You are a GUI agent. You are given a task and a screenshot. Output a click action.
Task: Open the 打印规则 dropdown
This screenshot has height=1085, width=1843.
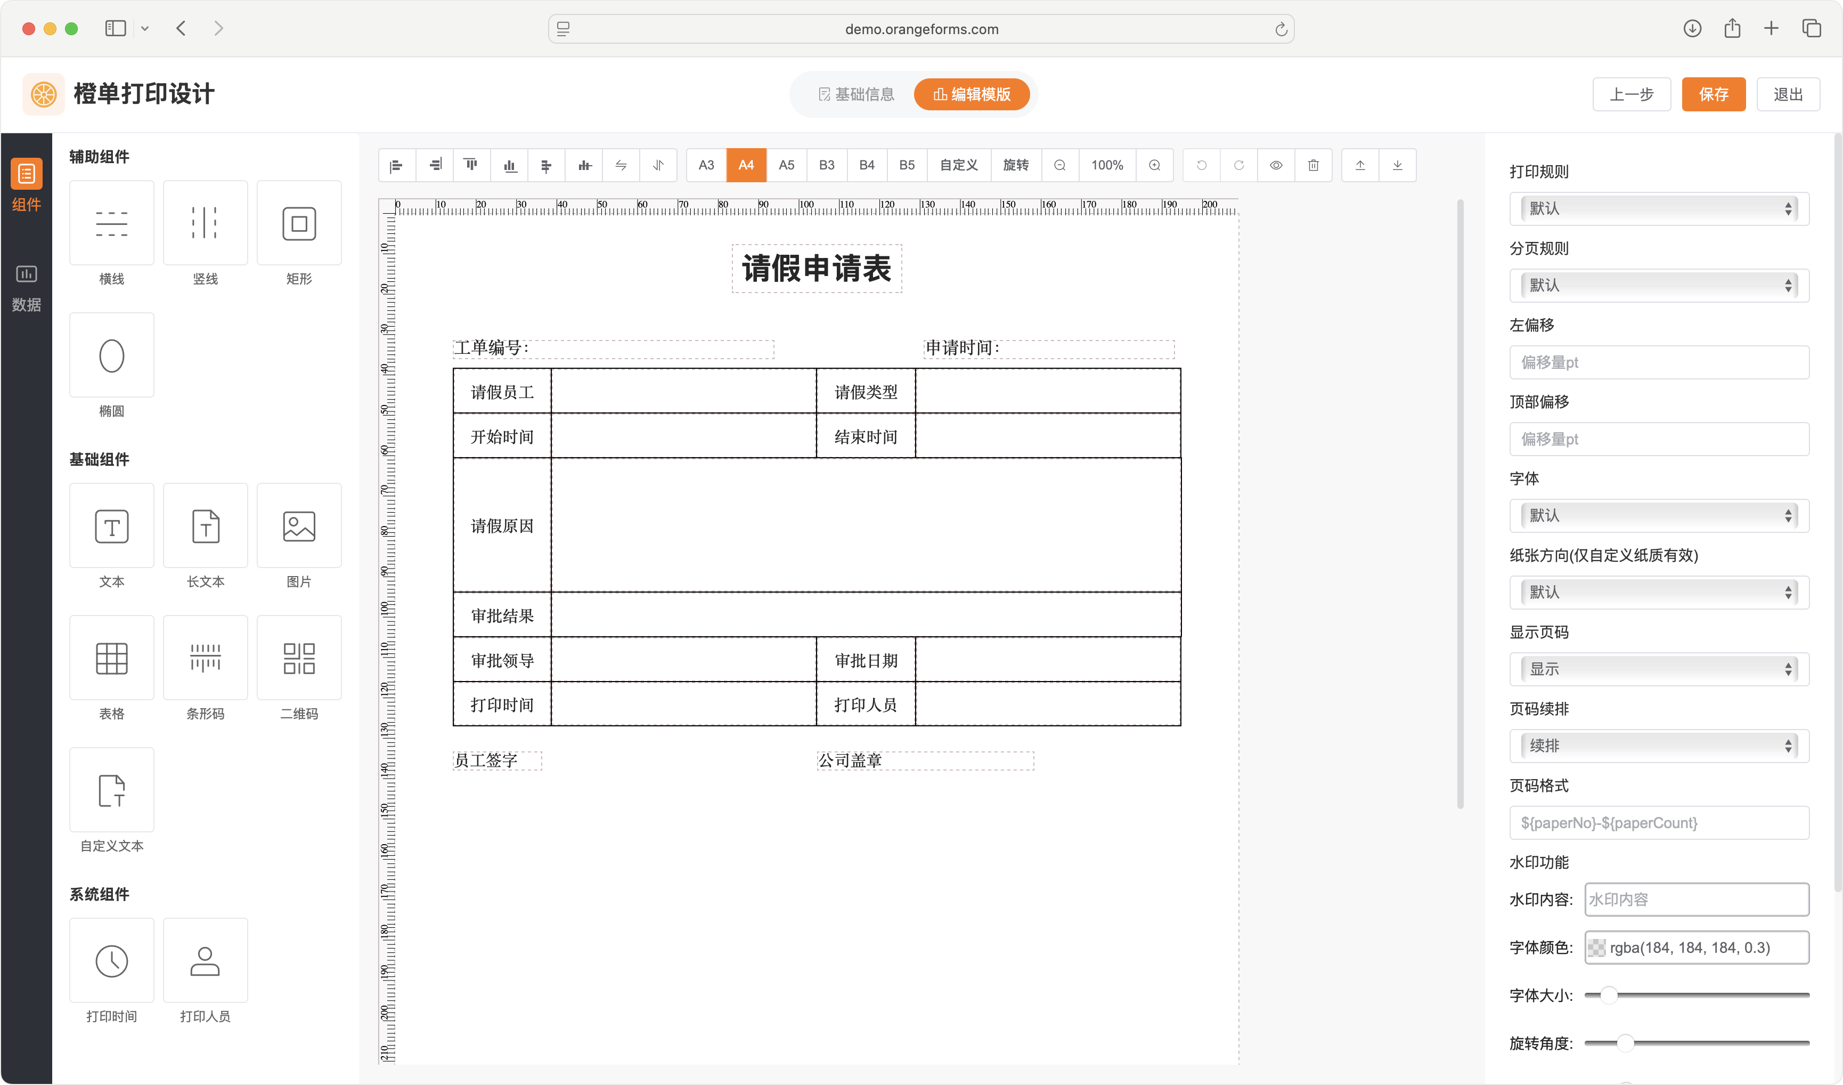1659,209
